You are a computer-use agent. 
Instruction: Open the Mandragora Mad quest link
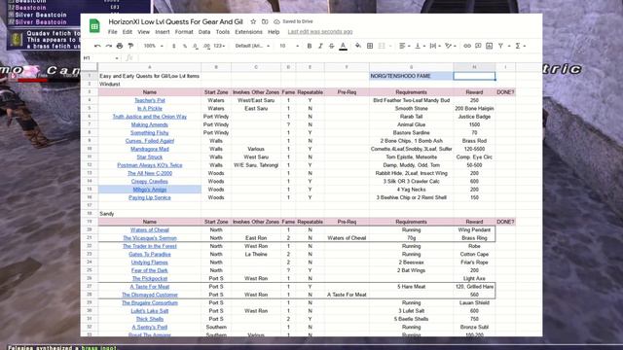(x=149, y=149)
